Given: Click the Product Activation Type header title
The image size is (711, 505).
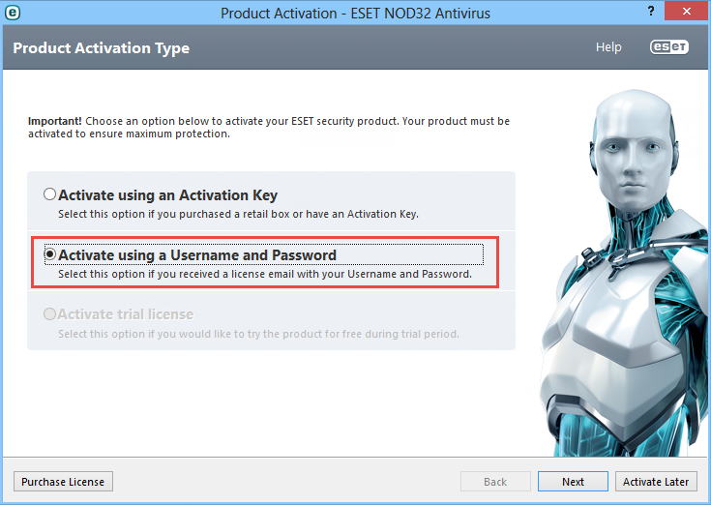Looking at the screenshot, I should [x=102, y=48].
